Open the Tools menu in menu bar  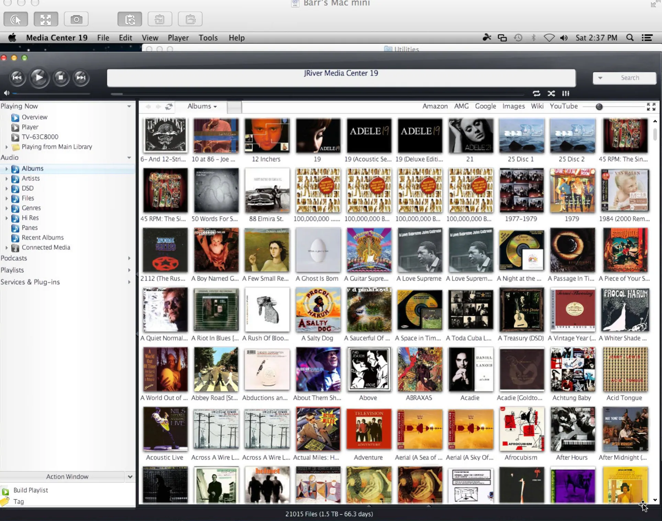click(x=208, y=37)
